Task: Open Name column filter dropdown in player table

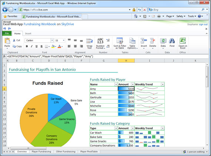Action: 116,84
